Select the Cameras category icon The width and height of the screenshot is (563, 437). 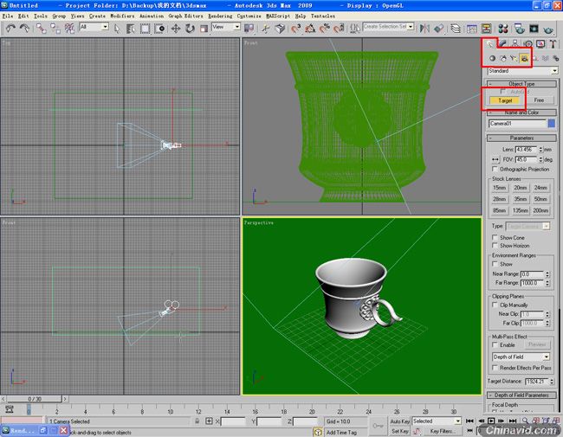point(525,58)
